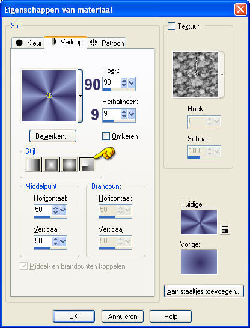The width and height of the screenshot is (250, 328).
Task: Toggle the Omkeren checkbox
Action: tap(106, 136)
